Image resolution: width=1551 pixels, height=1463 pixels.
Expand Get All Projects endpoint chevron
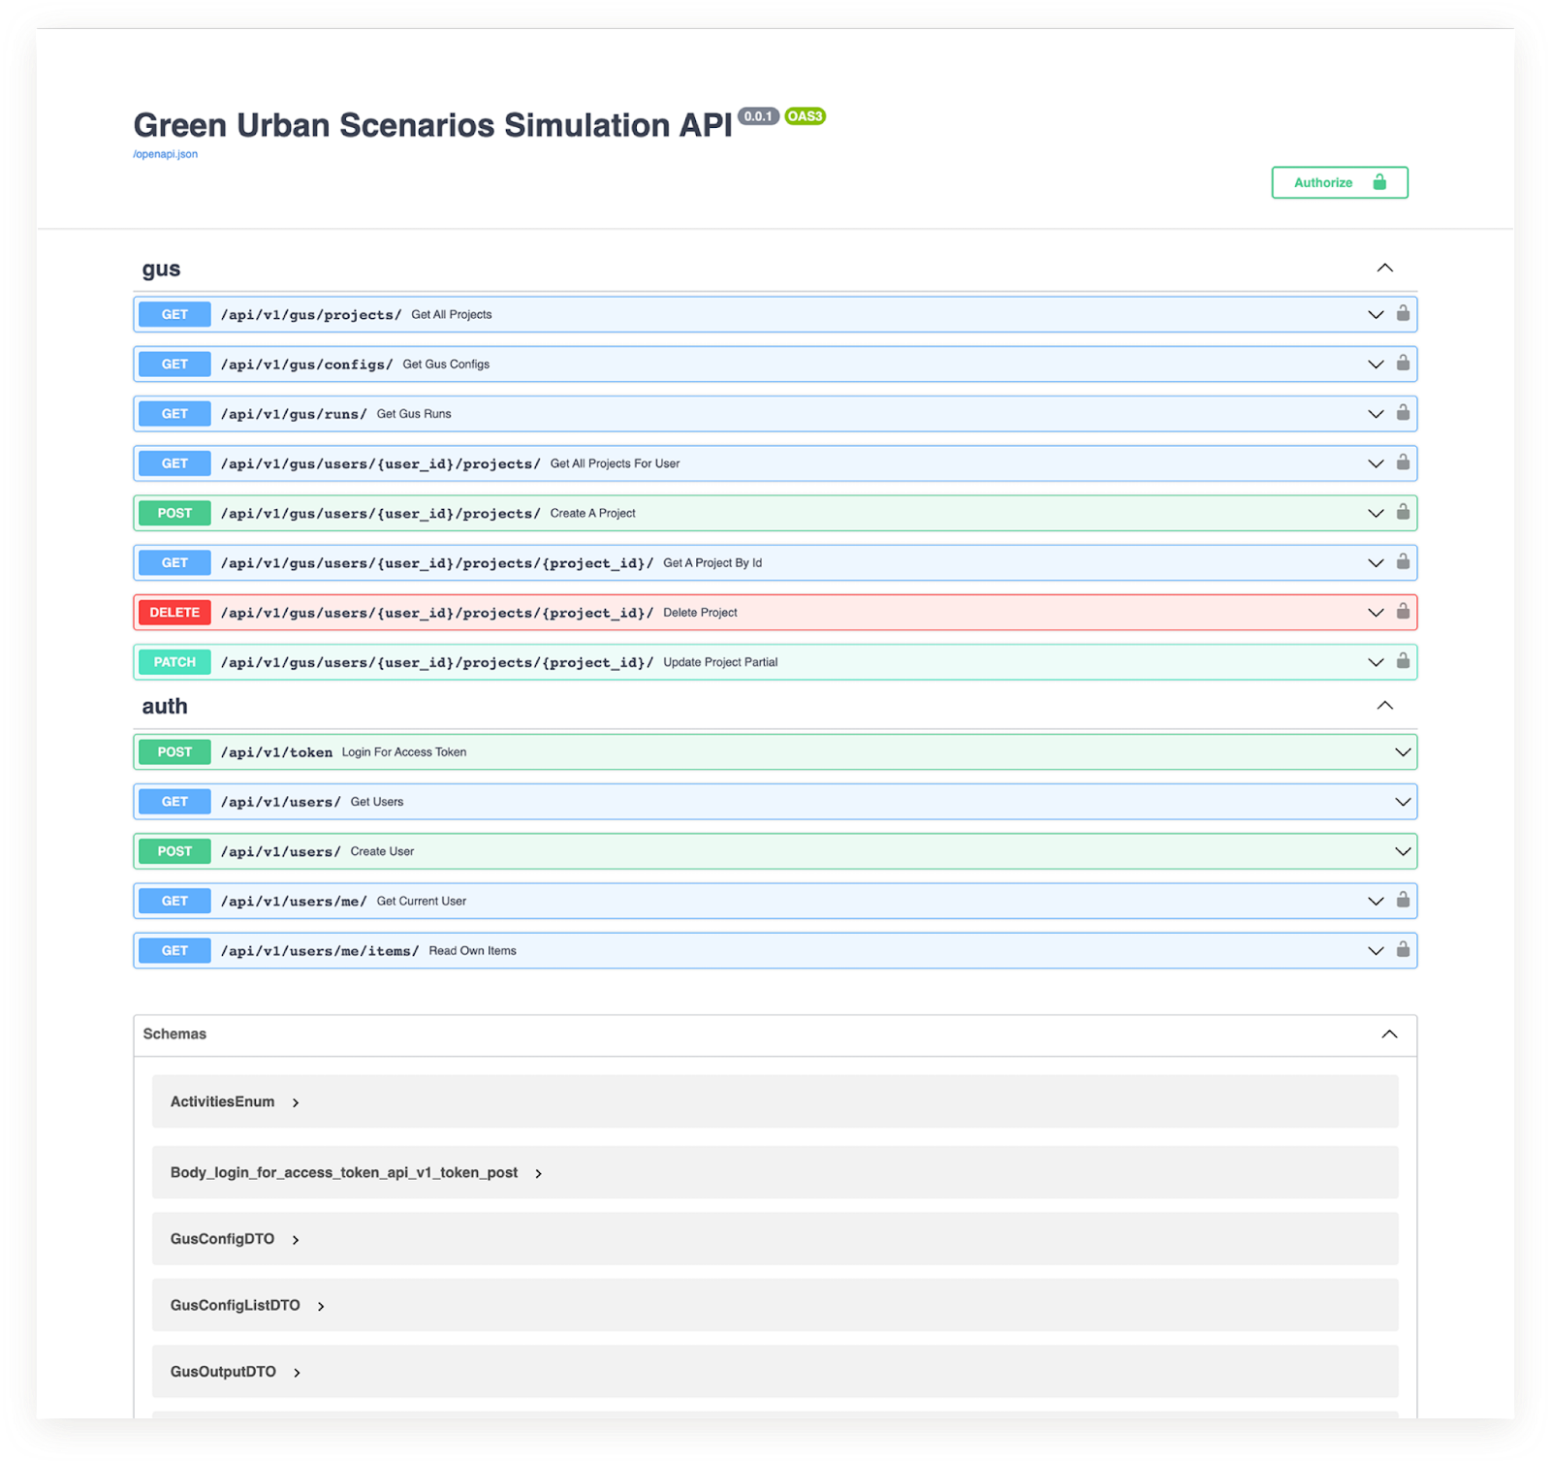tap(1376, 314)
